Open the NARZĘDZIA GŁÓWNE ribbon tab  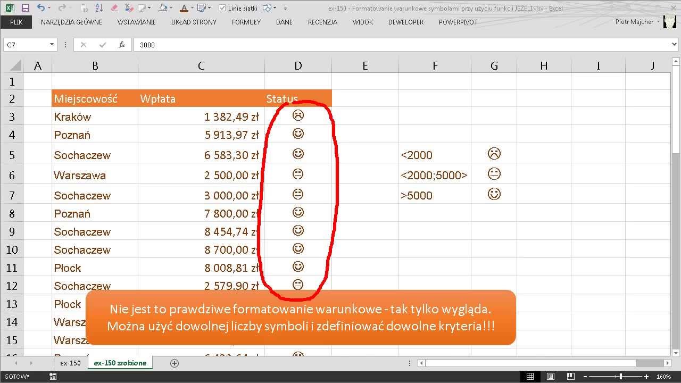(x=71, y=22)
